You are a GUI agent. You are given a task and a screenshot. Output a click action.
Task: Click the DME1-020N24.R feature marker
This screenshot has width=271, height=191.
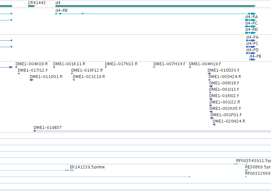click(214, 124)
